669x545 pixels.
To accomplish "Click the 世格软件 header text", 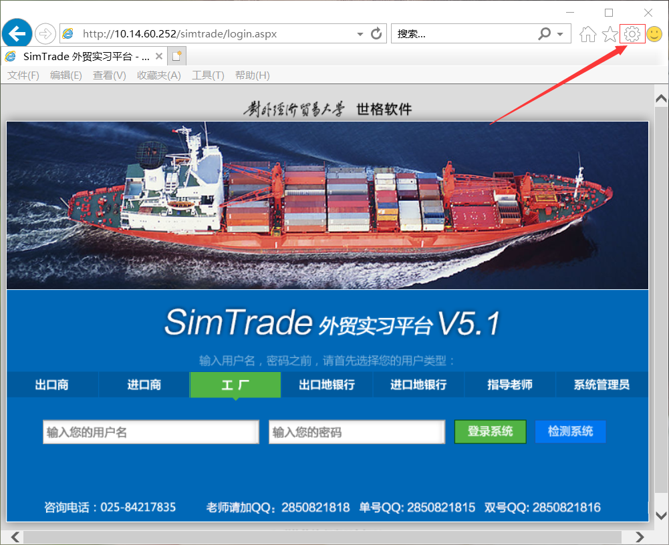I will click(384, 109).
